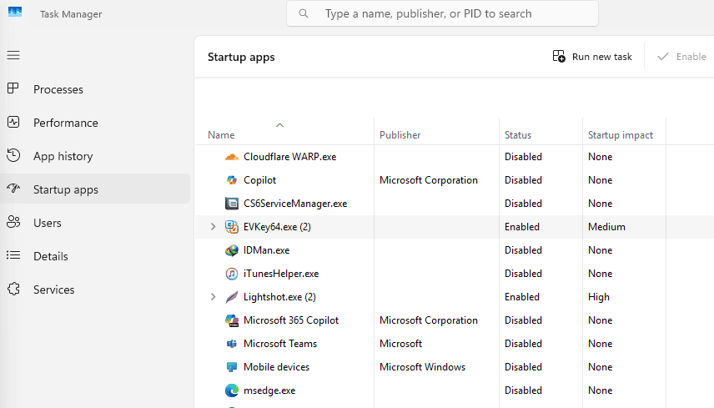Click the Microsoft 365 Copilot icon
The image size is (714, 408).
pos(232,320)
